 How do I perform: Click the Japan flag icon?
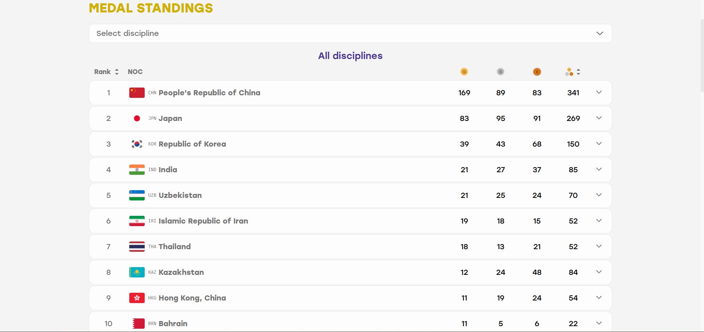coord(137,118)
